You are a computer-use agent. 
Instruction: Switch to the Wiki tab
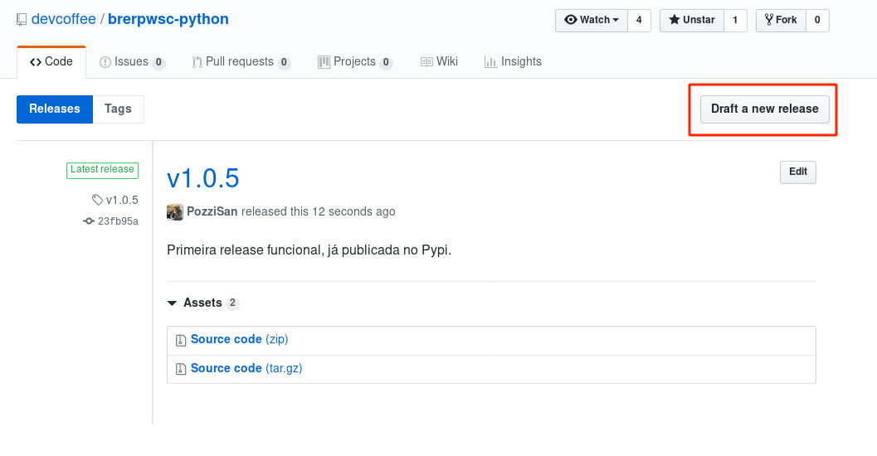tap(439, 62)
